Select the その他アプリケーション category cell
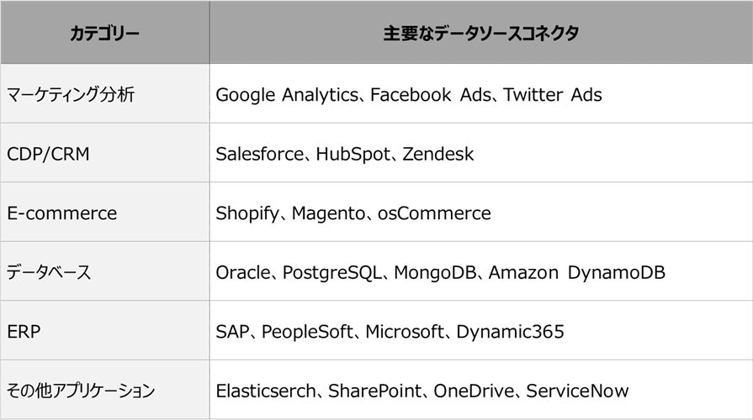 tap(81, 391)
